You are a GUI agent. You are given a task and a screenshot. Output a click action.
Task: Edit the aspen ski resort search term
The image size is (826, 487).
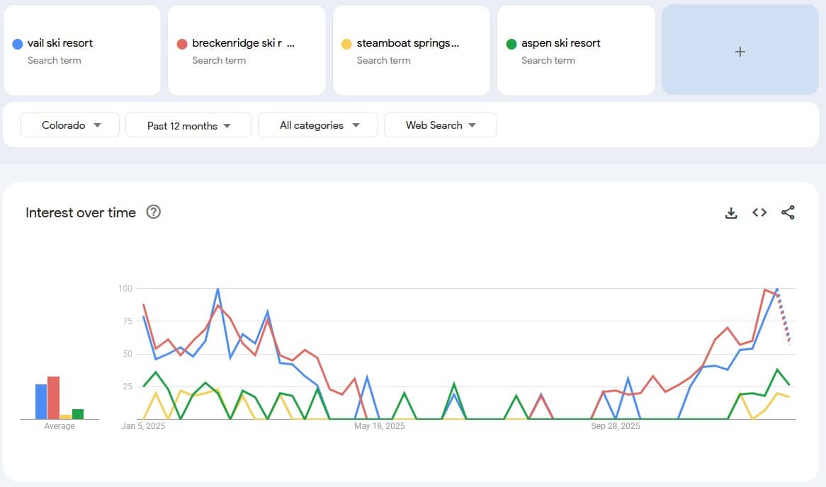click(560, 43)
